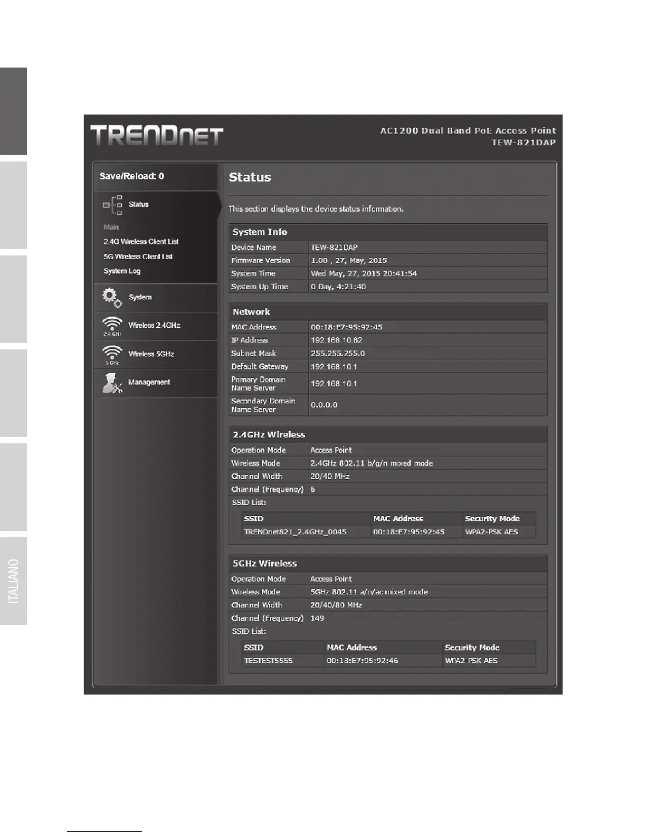Select firmware version value 1.00, 27, May, 2015

pos(349,261)
